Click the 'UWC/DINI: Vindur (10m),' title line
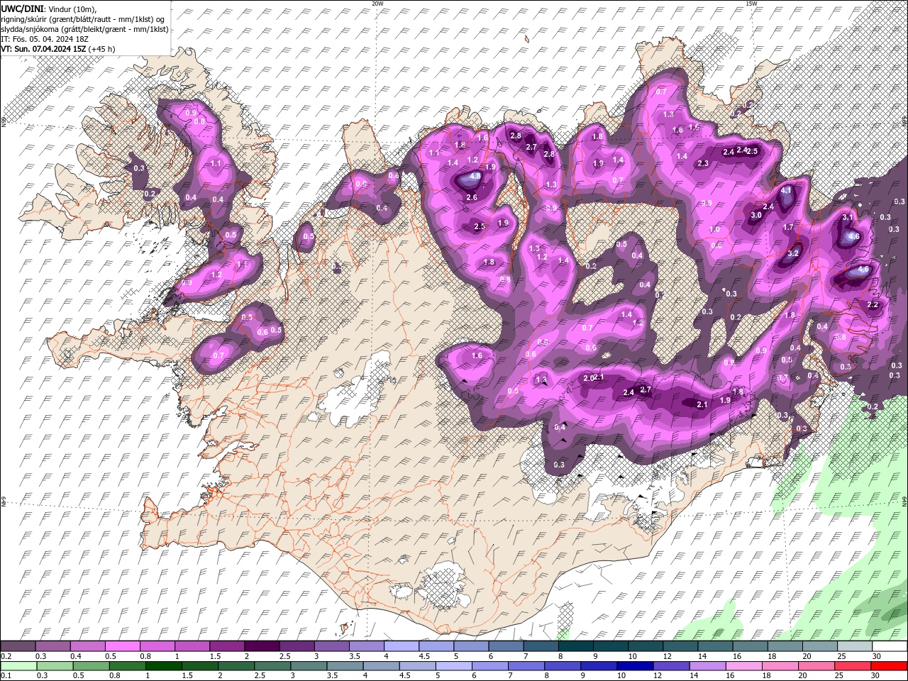 [x=48, y=8]
